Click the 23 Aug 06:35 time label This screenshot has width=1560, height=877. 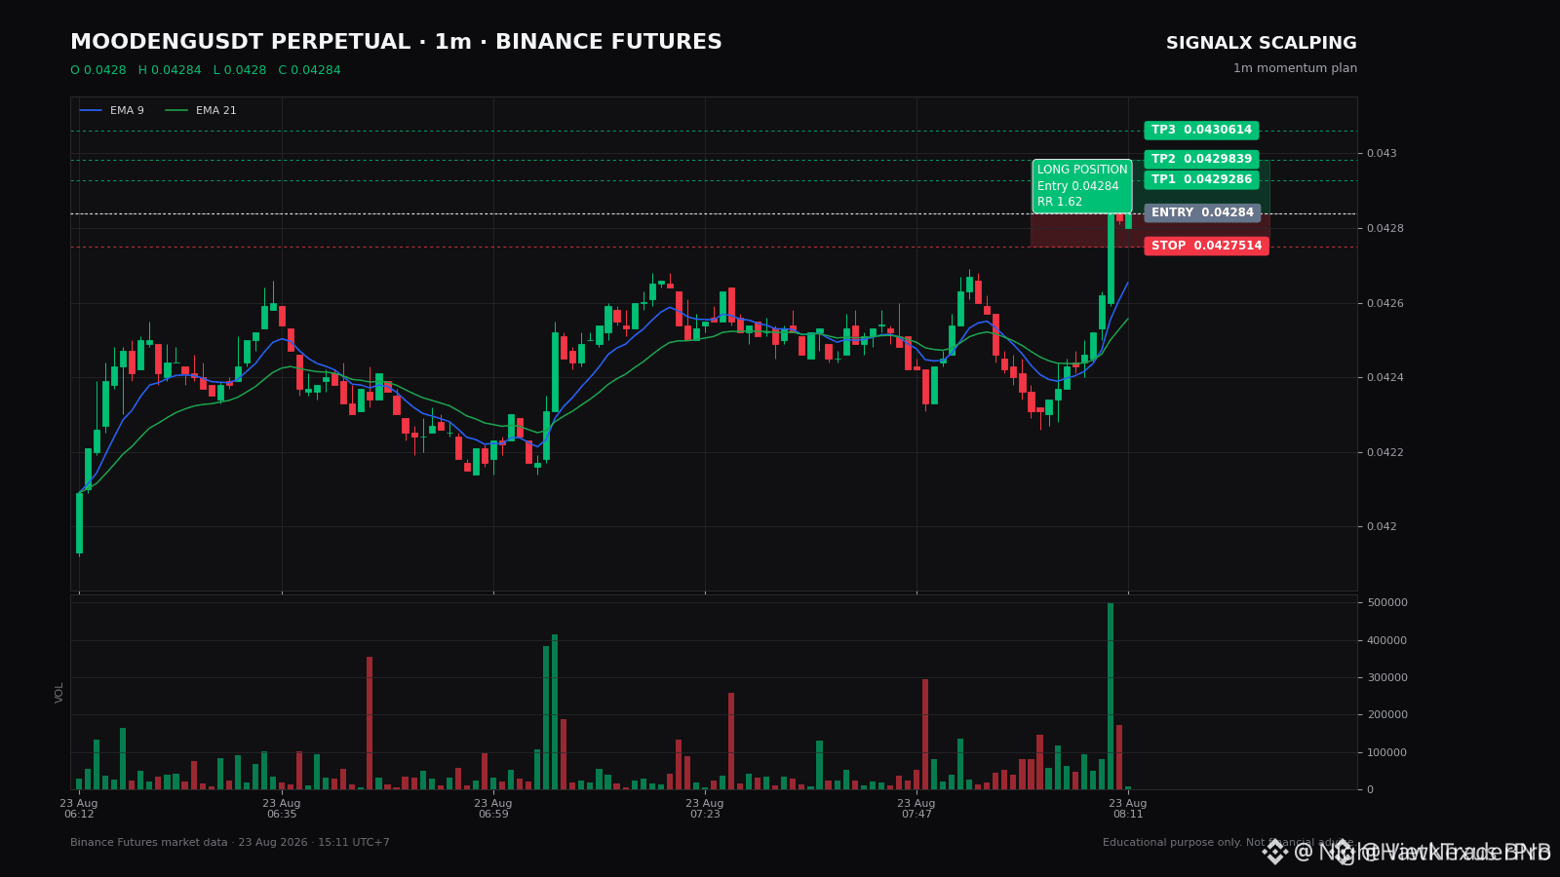click(282, 809)
